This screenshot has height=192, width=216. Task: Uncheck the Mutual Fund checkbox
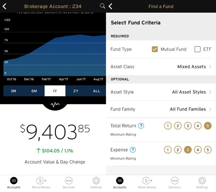(155, 49)
